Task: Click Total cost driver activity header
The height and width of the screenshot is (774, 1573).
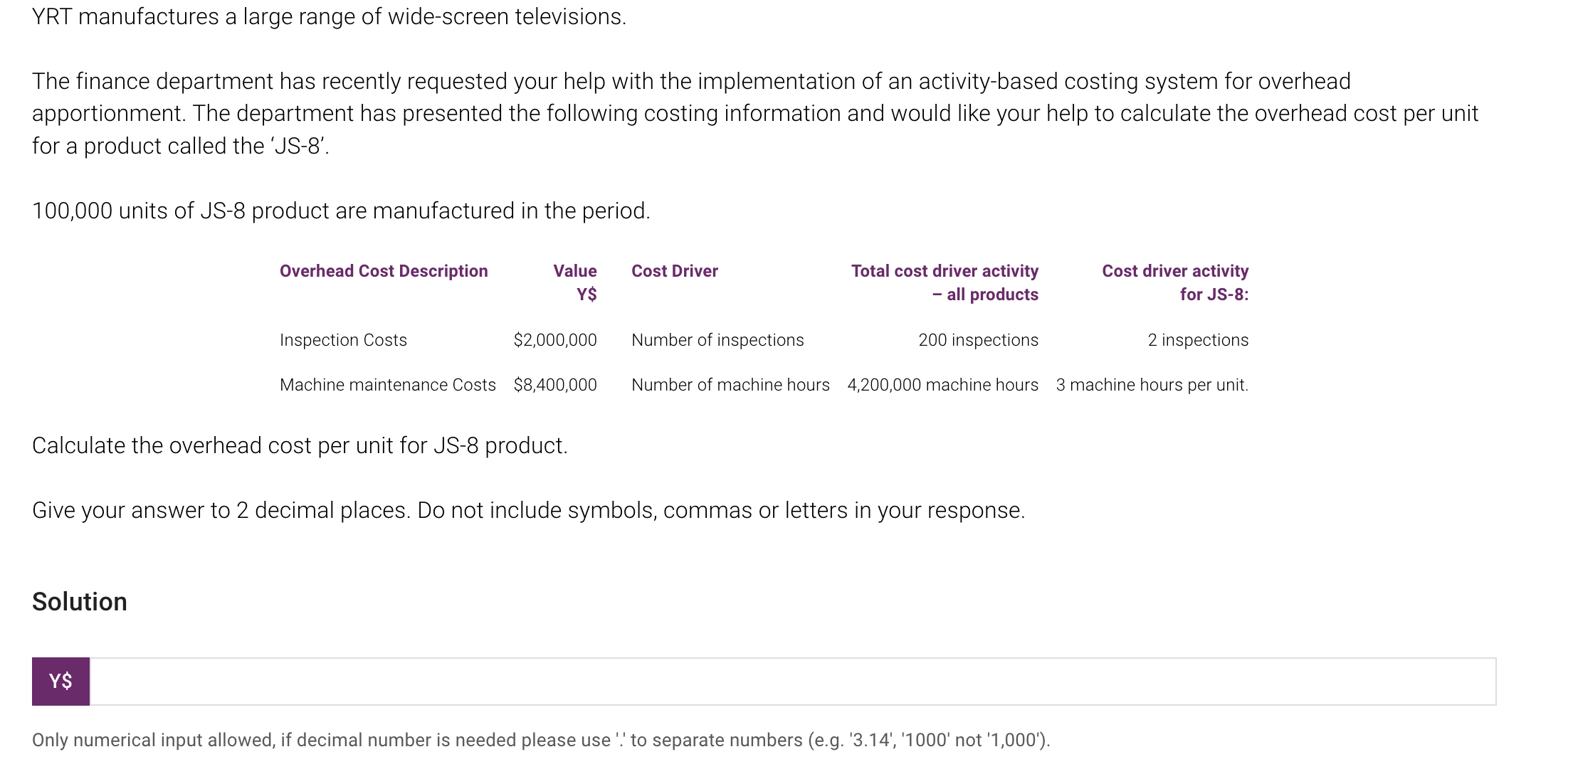Action: tap(945, 282)
